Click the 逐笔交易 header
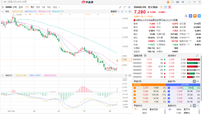Viewport: 202px width, 114px height. tap(138, 56)
